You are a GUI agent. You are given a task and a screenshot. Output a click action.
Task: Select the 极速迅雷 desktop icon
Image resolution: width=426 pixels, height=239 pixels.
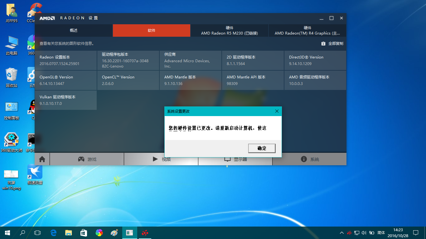coord(35,175)
